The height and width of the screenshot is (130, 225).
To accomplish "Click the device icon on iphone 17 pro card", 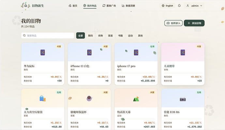I will coord(136,52).
